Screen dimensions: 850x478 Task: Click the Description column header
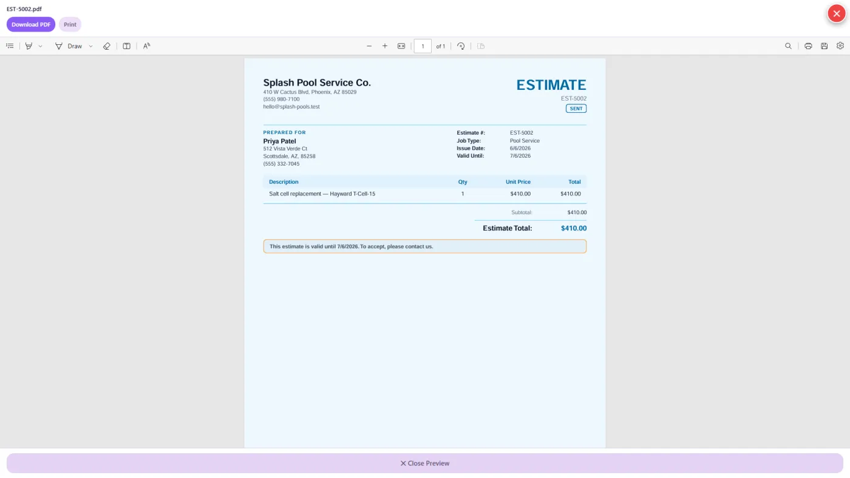284,182
